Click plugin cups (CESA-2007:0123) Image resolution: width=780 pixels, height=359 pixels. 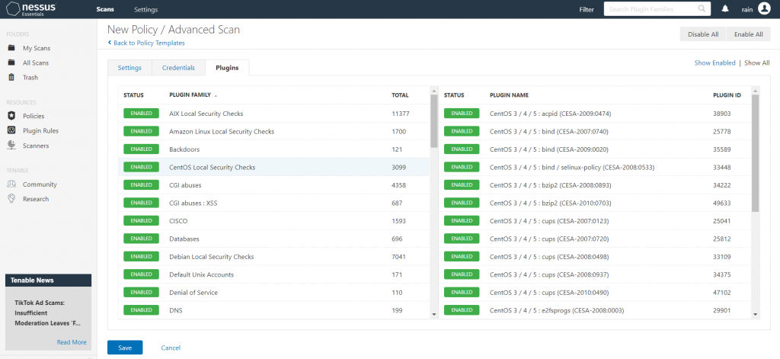549,221
